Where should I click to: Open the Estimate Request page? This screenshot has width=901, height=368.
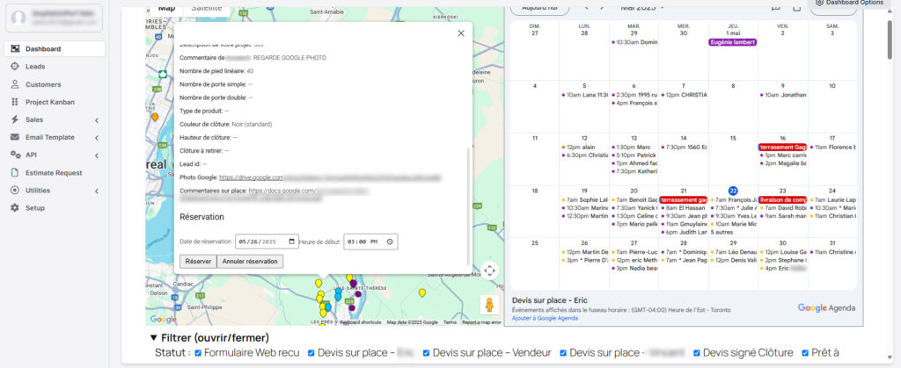click(53, 173)
